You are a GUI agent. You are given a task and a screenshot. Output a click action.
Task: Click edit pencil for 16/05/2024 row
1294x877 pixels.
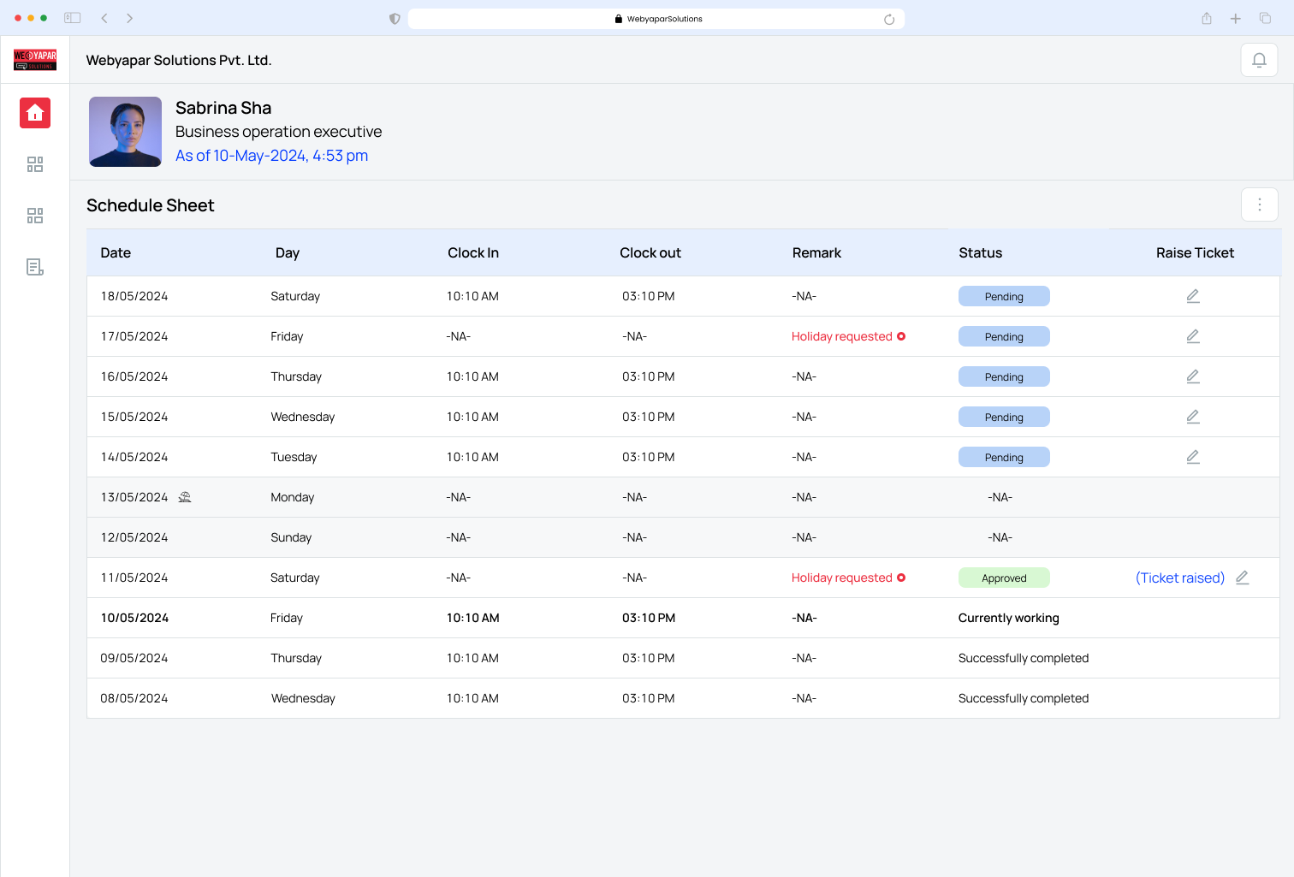click(1193, 376)
